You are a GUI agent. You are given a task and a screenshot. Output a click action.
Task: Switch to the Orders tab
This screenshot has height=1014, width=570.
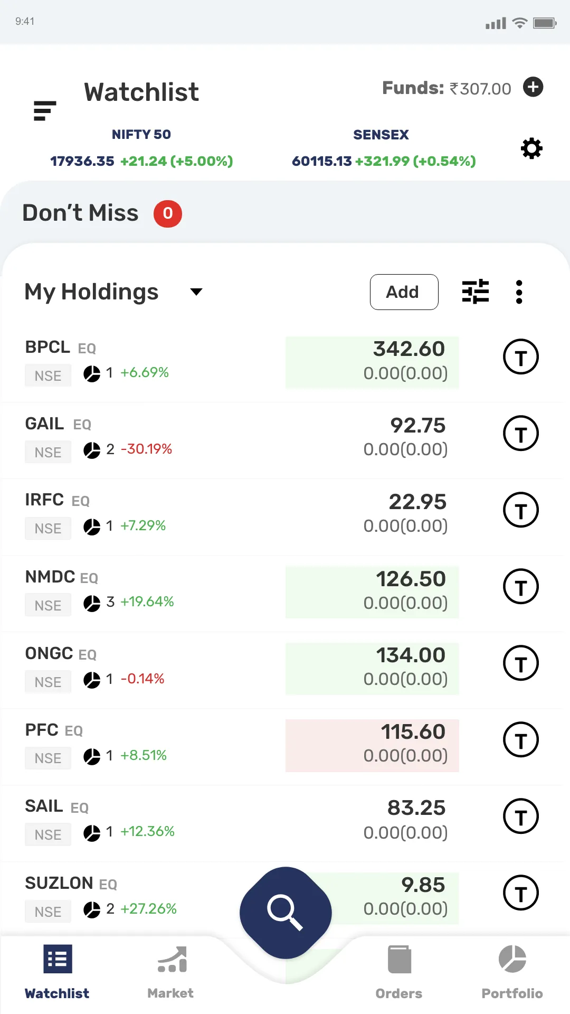399,972
